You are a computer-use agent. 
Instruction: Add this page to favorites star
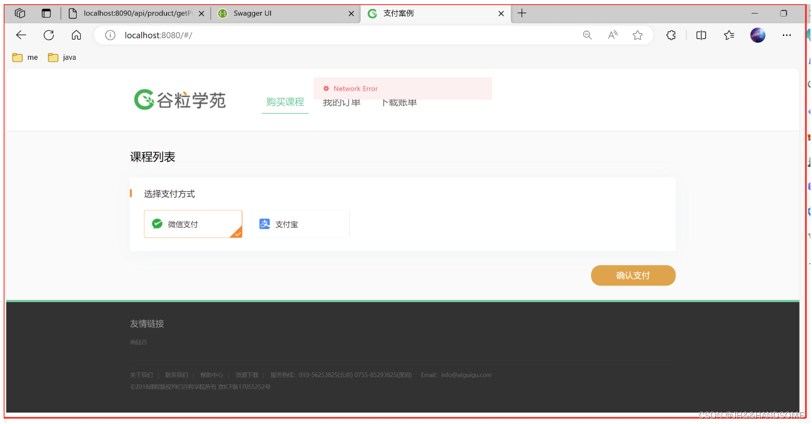coord(637,35)
